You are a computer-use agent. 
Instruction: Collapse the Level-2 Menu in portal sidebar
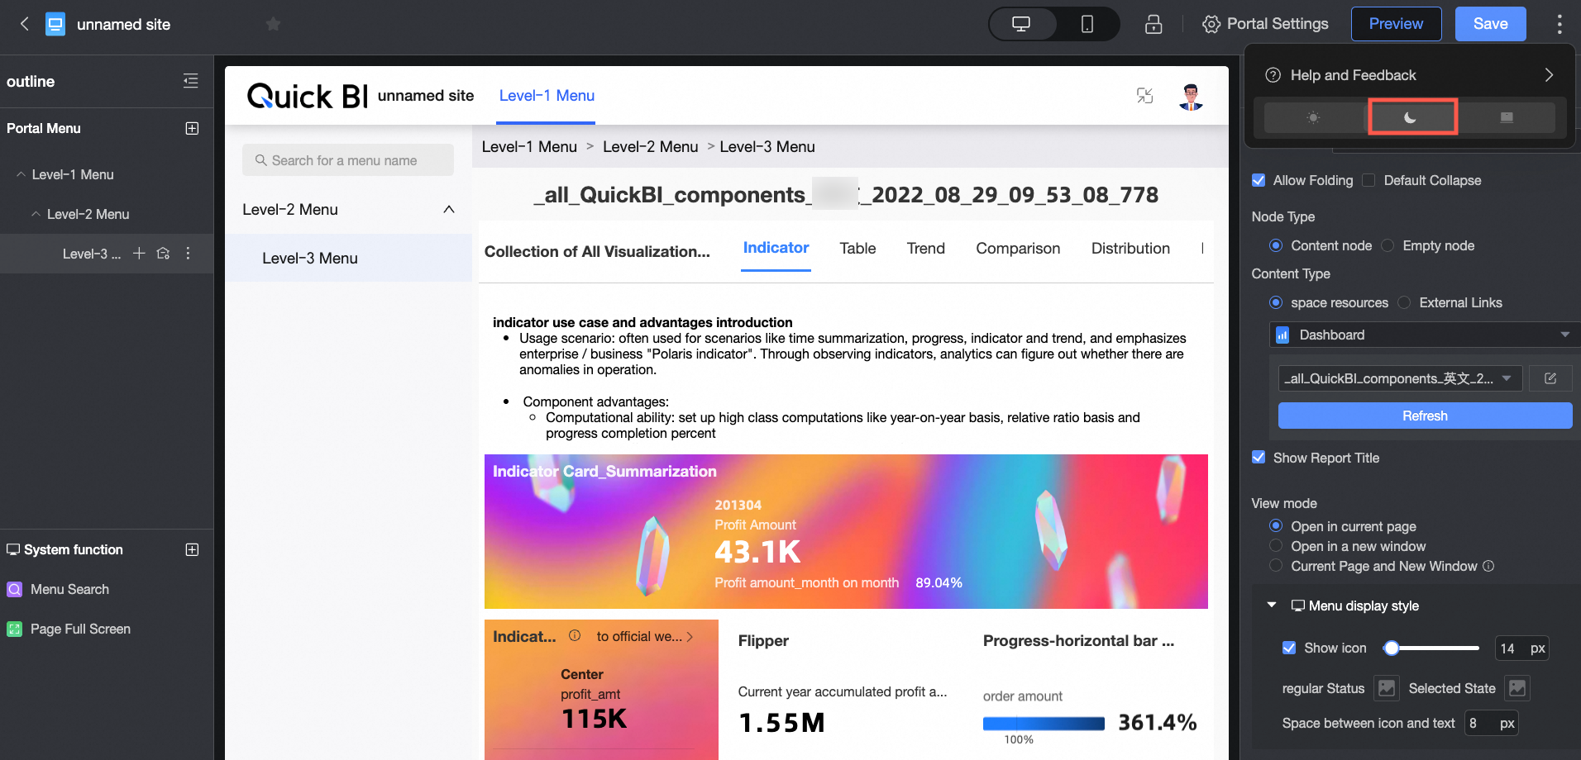point(449,209)
